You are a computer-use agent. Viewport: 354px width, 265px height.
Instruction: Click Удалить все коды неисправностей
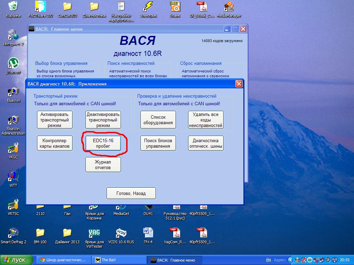[206, 120]
